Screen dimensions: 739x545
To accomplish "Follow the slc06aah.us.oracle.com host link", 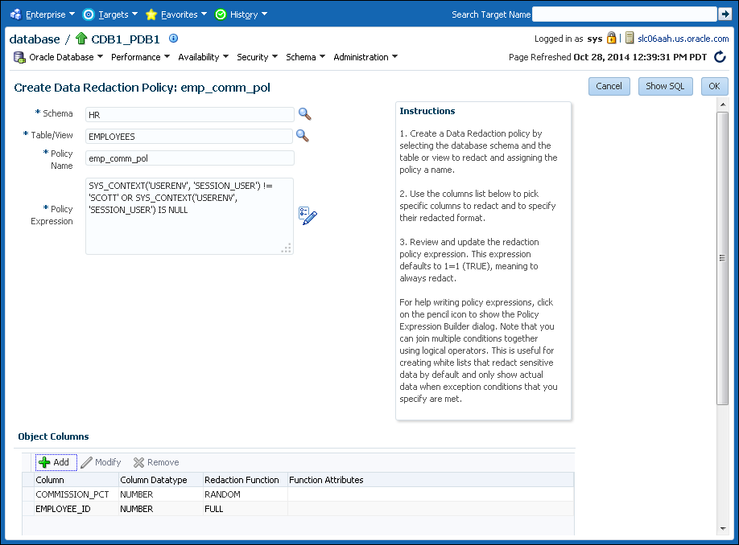I will point(683,39).
